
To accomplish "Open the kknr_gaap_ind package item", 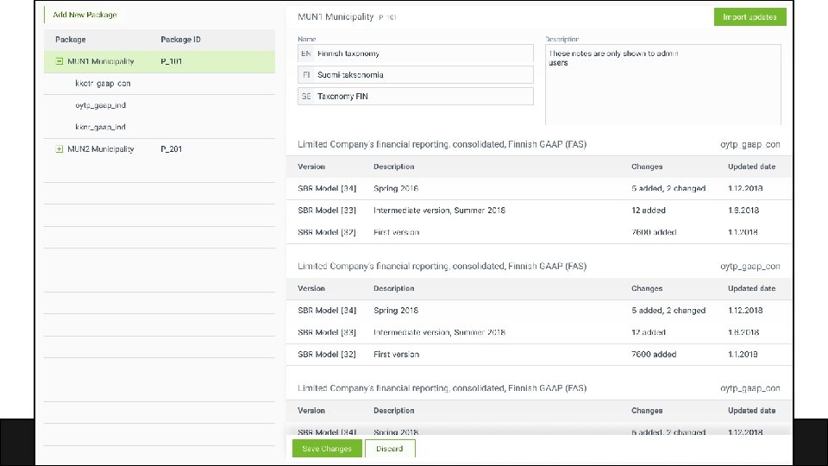I will [x=100, y=127].
